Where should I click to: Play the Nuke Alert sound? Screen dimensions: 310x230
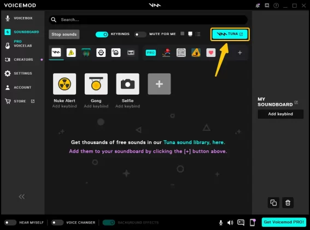click(x=65, y=84)
